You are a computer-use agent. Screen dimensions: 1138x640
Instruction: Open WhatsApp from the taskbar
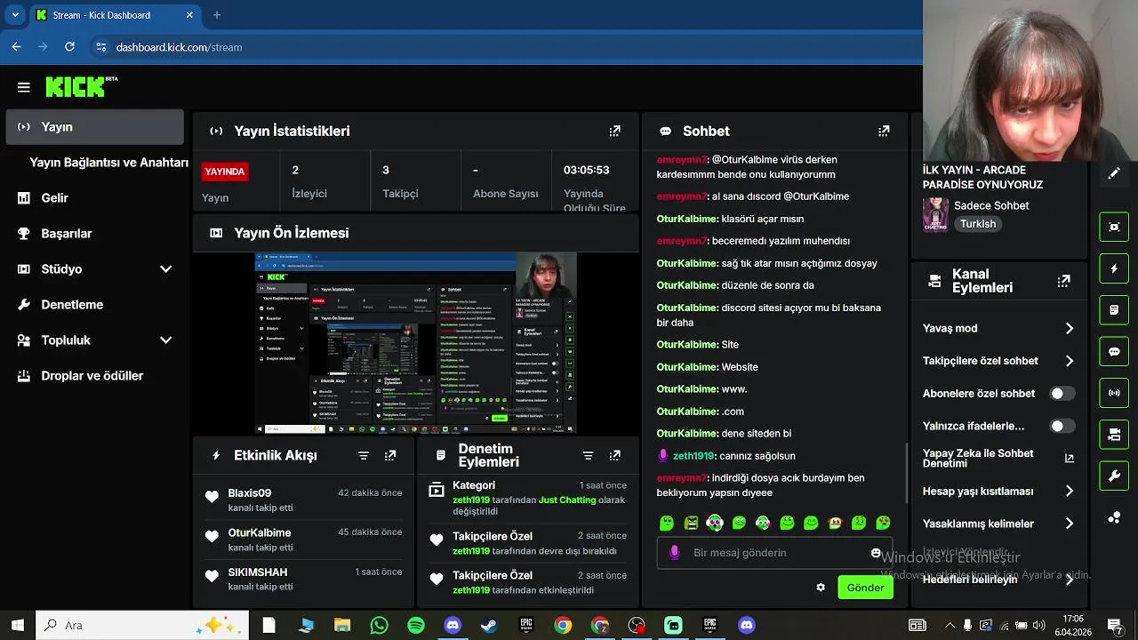380,626
